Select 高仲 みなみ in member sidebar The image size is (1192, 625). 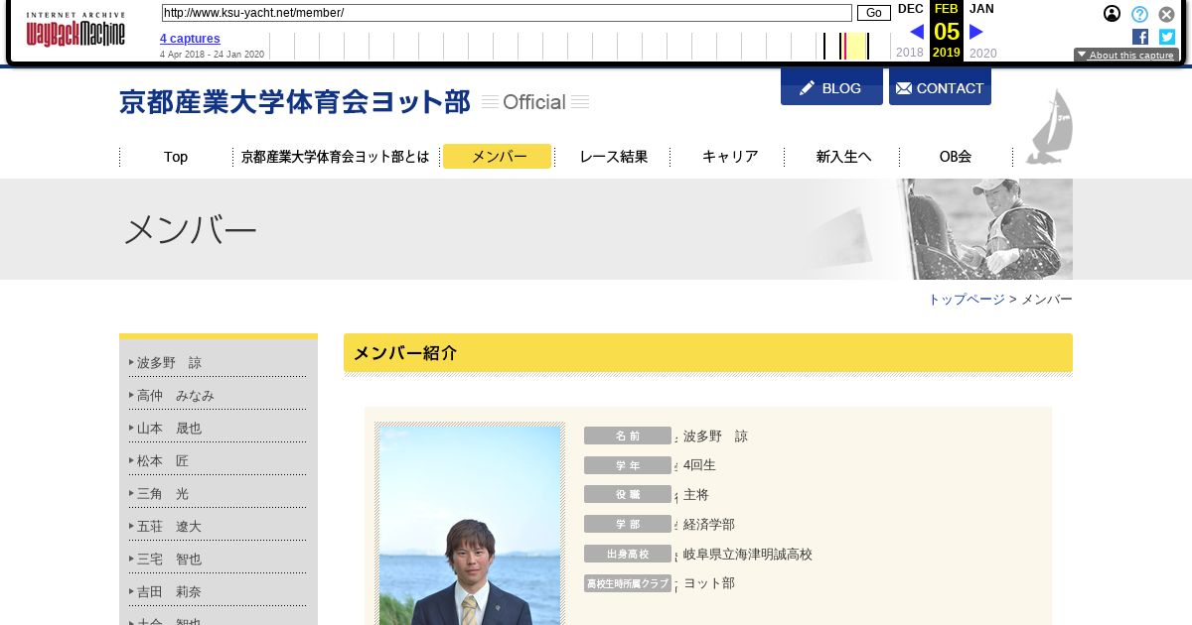point(176,396)
